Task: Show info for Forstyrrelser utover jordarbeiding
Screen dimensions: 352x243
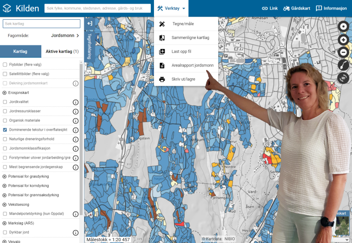Action: point(76,158)
